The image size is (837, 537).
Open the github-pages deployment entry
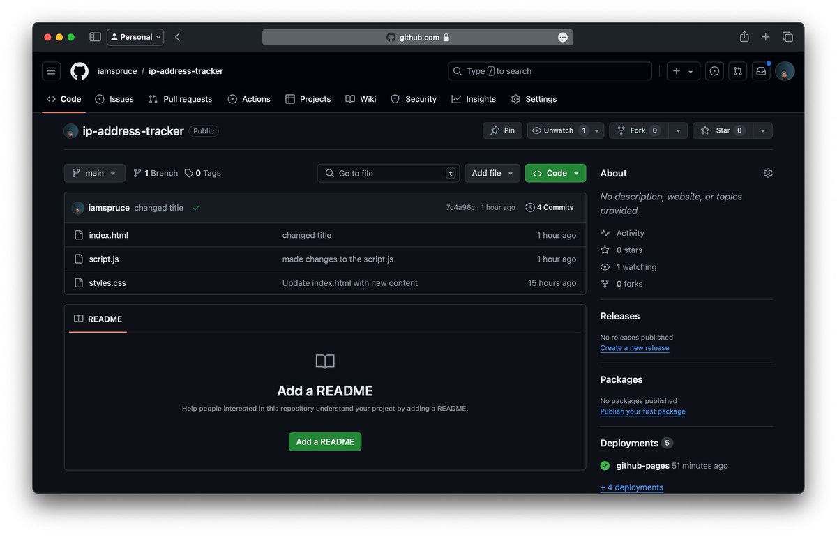[643, 466]
